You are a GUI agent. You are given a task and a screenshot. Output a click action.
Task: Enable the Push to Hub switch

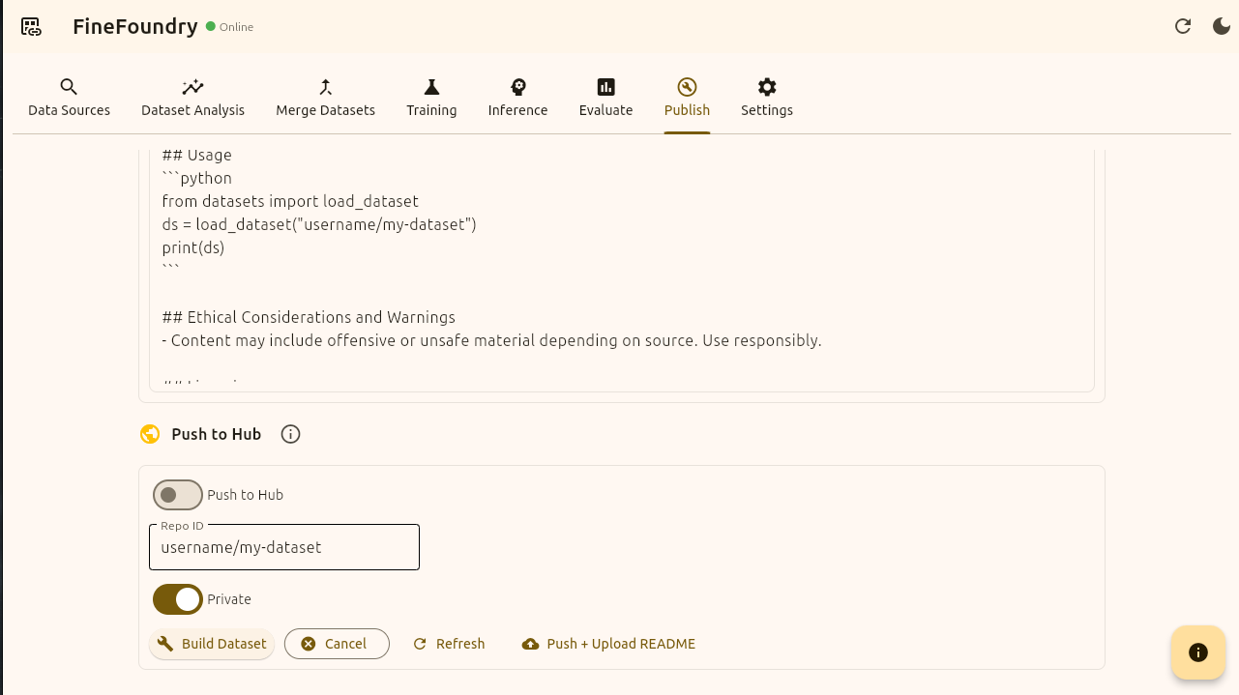point(178,495)
